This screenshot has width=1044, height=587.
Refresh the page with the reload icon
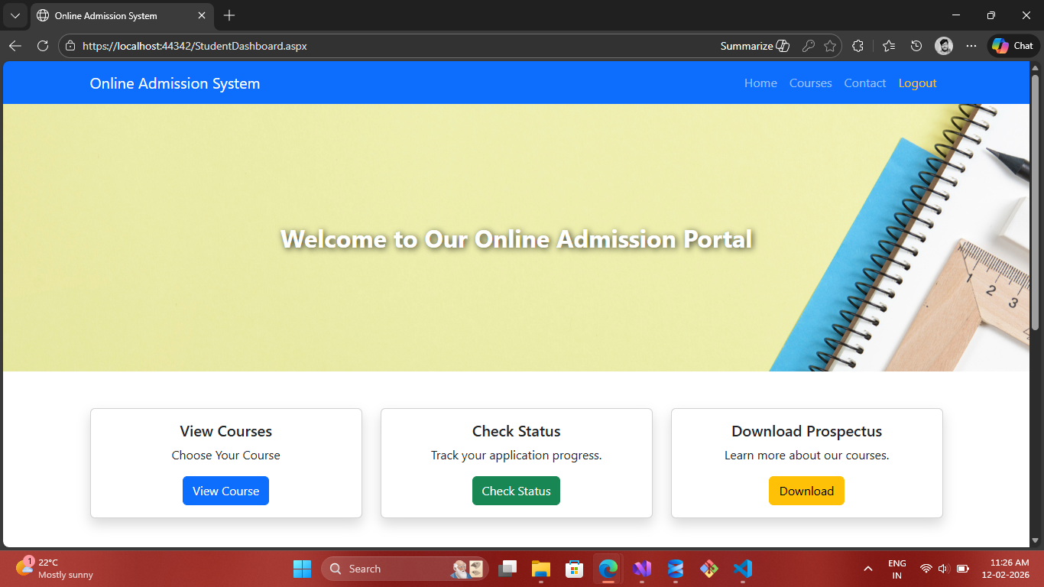click(43, 46)
